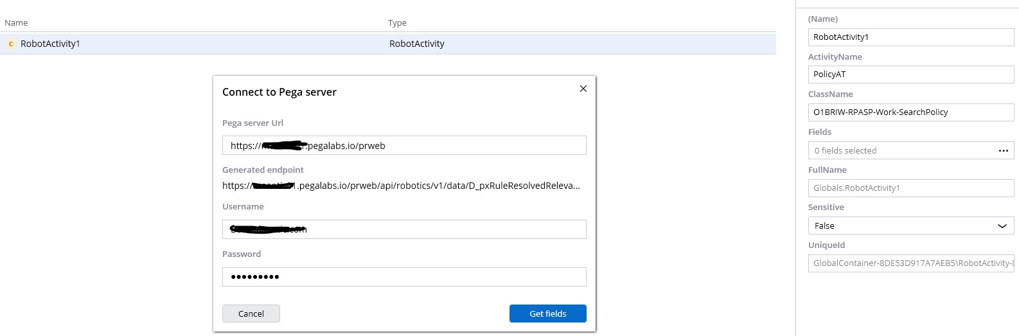Close the Connect to Pega server dialog

point(583,89)
